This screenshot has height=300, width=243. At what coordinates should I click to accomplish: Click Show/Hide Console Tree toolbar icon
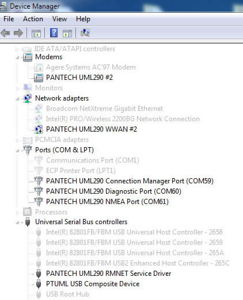coord(36,33)
